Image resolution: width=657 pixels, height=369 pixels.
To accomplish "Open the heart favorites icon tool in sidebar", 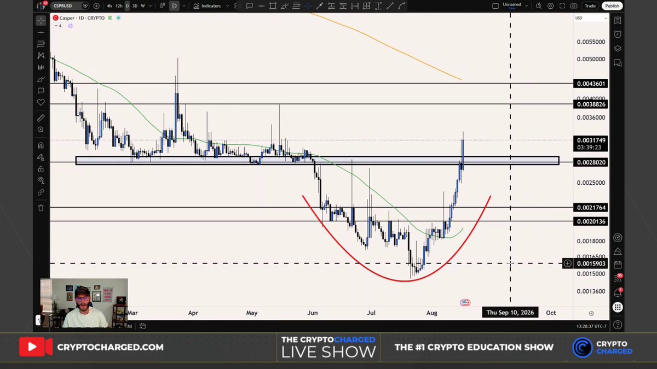I will [41, 103].
